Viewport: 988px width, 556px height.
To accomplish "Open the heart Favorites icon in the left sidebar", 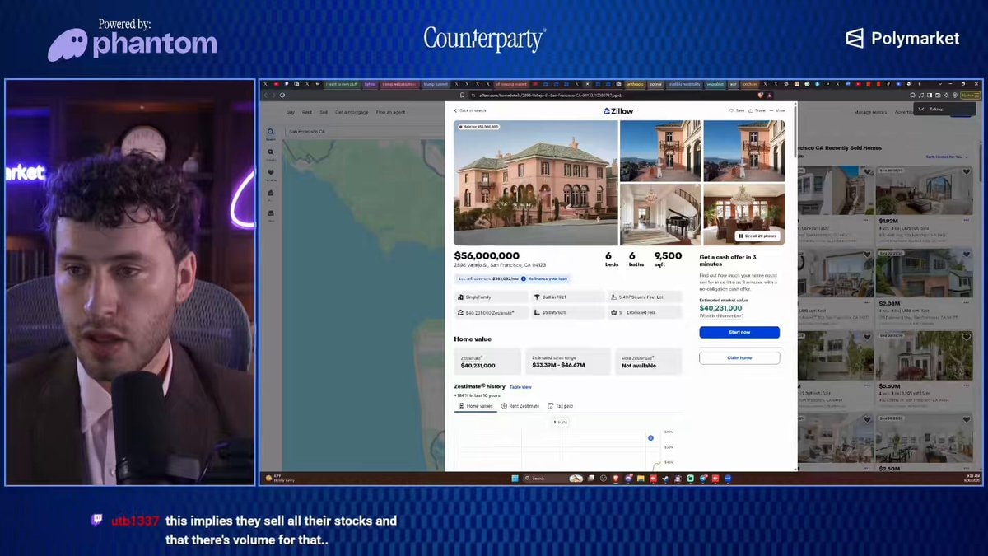I will (271, 174).
